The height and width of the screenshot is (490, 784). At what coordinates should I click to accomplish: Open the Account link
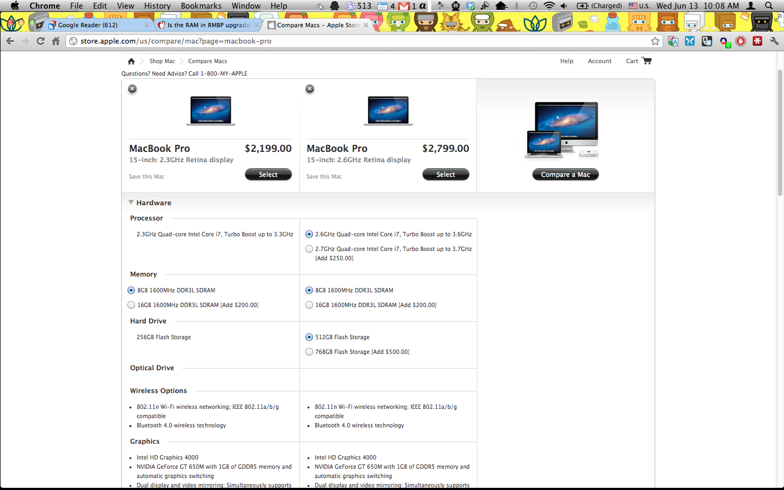point(599,61)
